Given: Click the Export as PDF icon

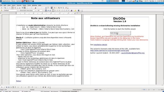Looking at the screenshot, I should pos(15,8).
